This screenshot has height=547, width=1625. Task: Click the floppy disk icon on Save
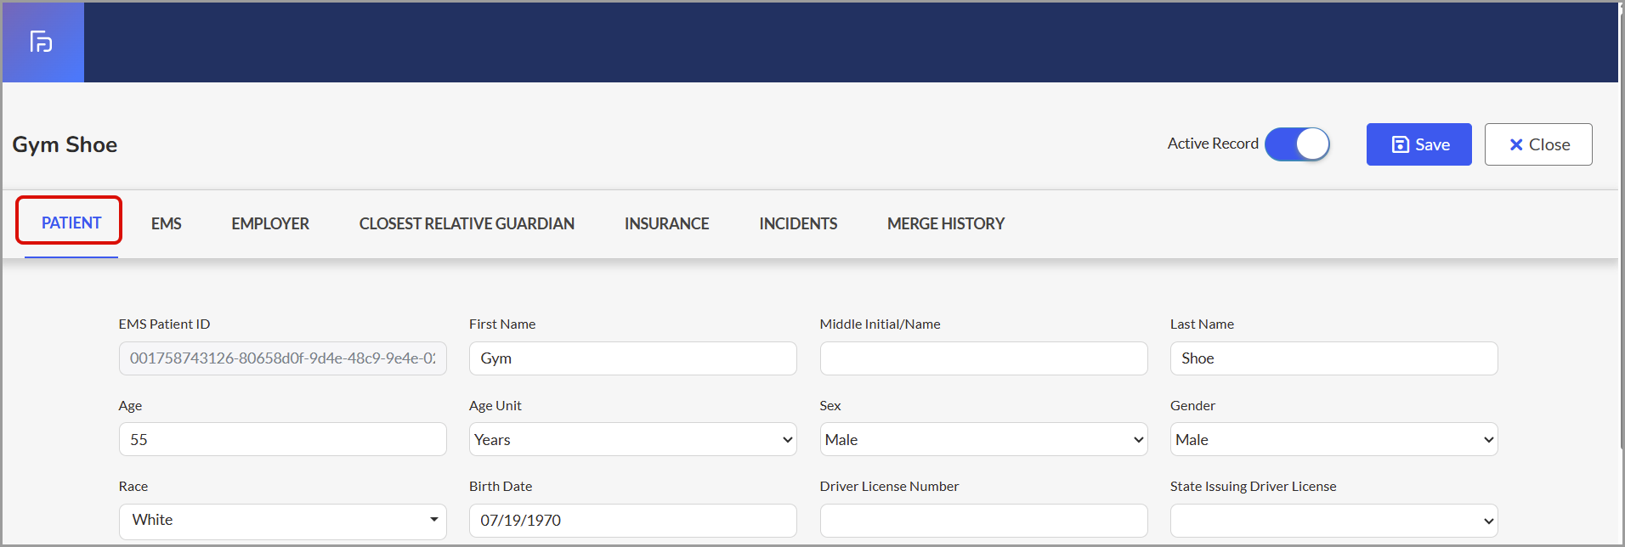pos(1400,145)
